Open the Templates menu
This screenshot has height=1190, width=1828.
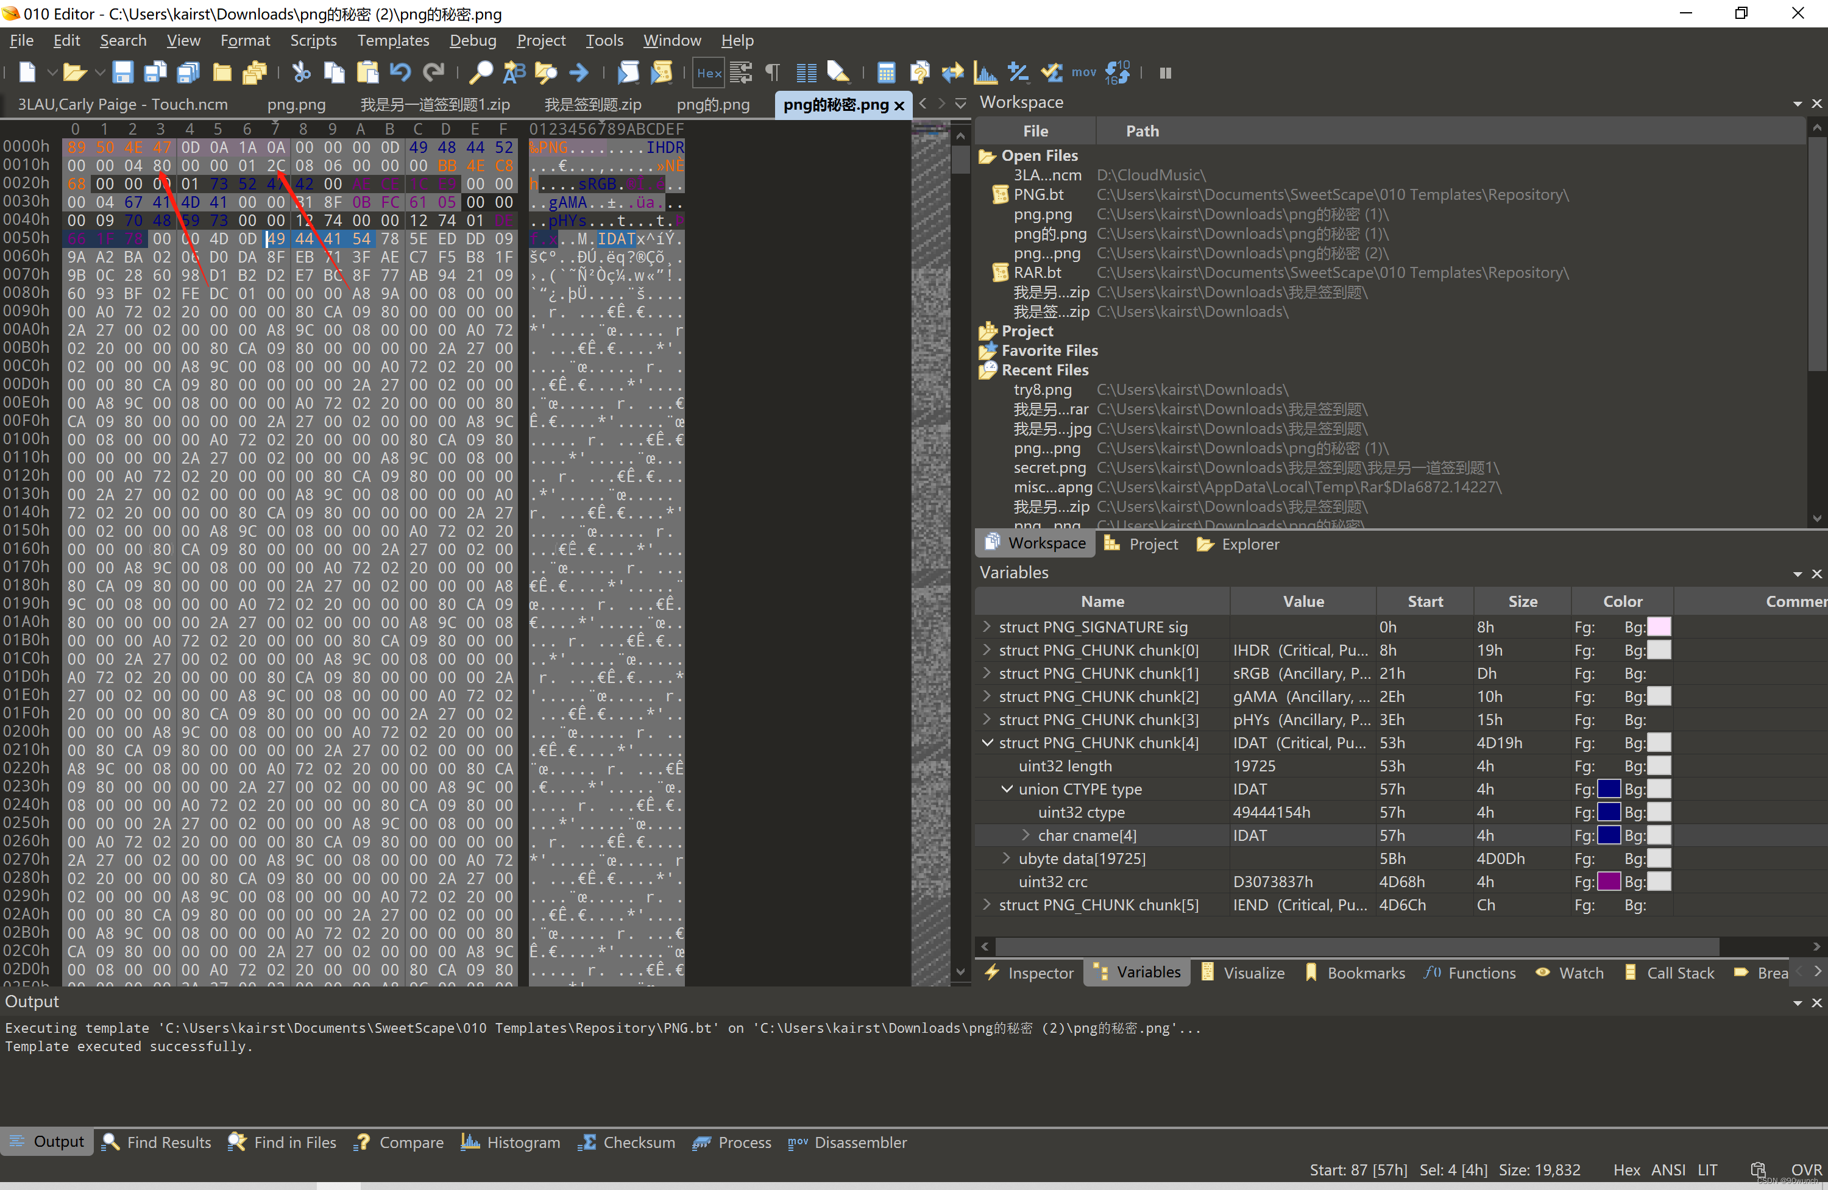pos(392,41)
